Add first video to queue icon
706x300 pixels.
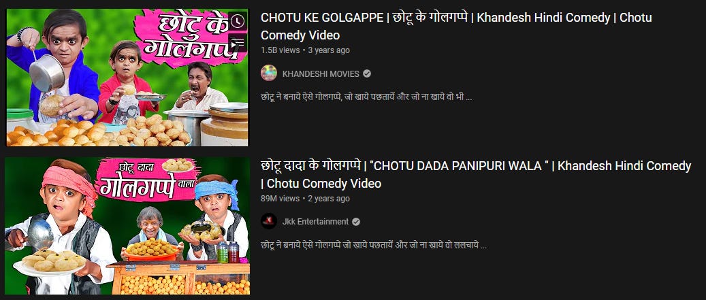tap(238, 42)
